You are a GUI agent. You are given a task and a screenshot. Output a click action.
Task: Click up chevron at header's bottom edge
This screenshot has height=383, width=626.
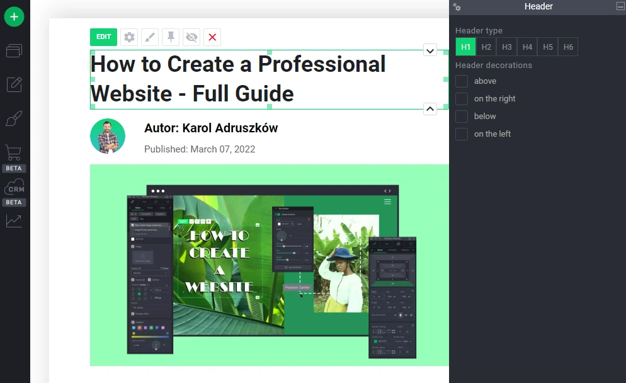tap(430, 108)
